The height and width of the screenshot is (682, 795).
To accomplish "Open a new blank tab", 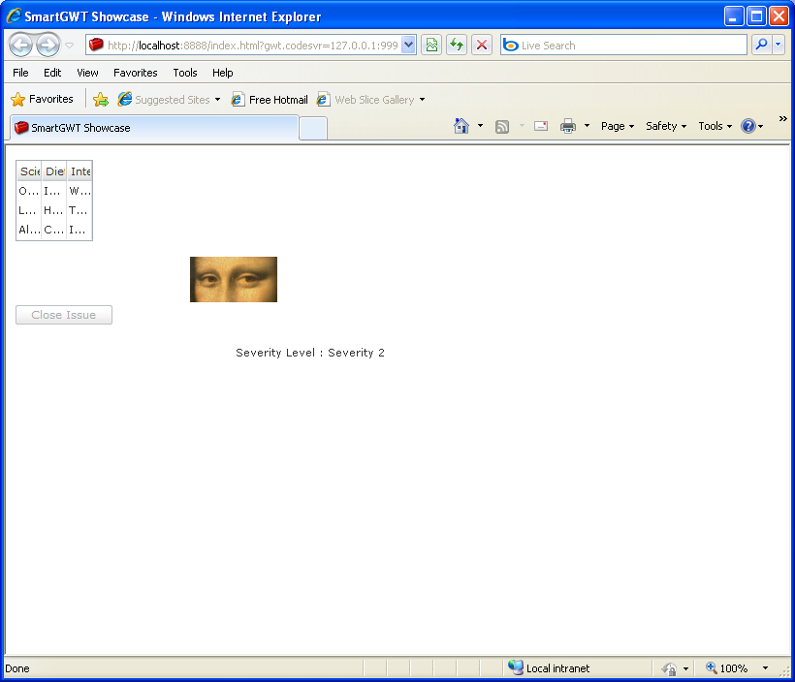I will pos(313,128).
